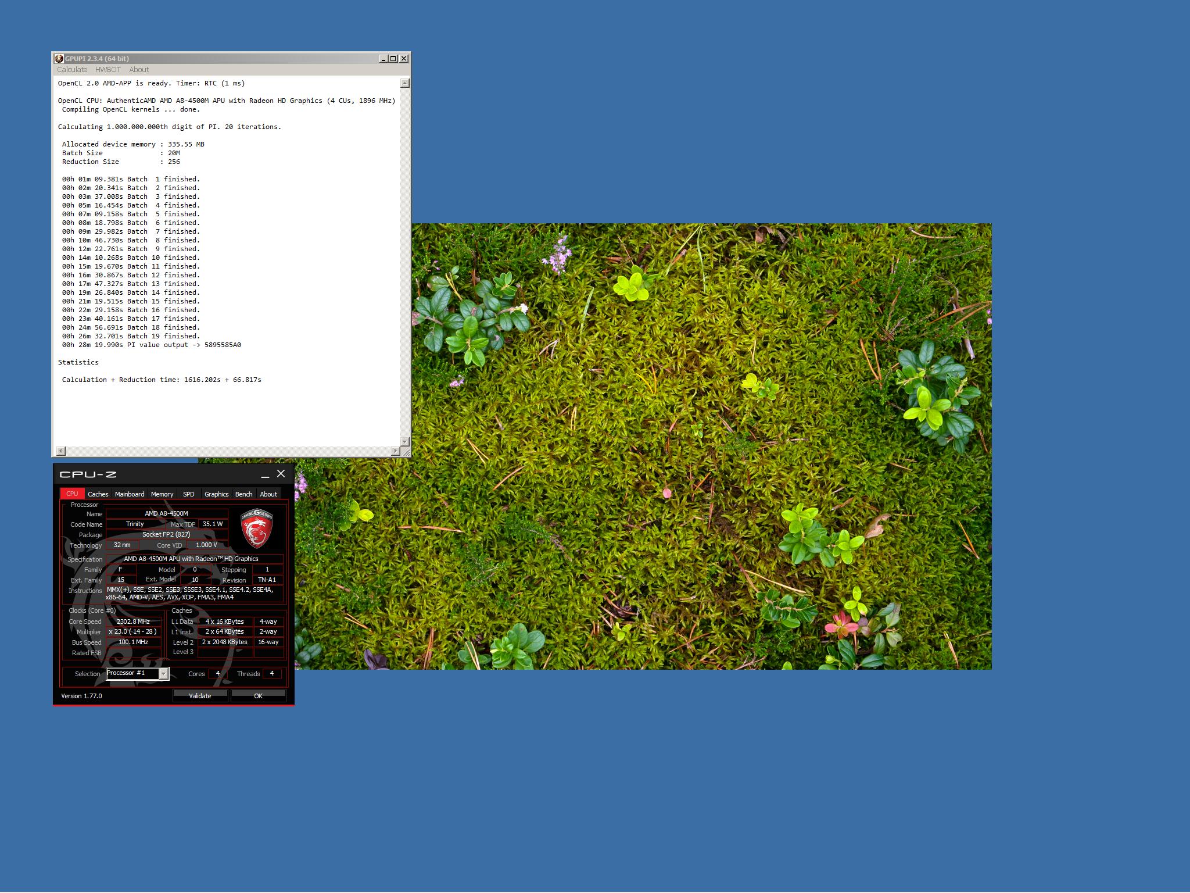Viewport: 1190px width, 893px height.
Task: Open the Bench tab in CPU-Z
Action: 244,494
